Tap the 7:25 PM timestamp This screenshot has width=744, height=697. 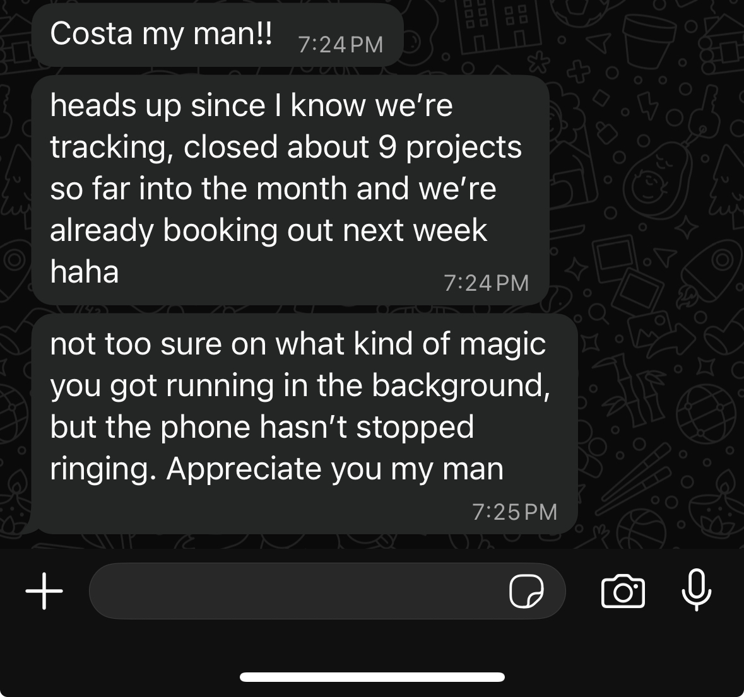(x=514, y=512)
